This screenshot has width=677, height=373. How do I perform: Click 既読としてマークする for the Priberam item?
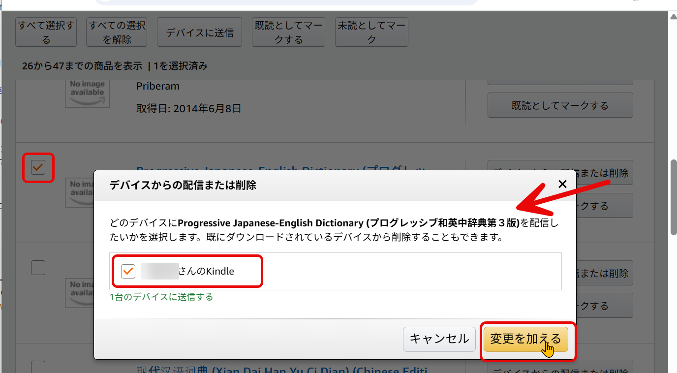tap(560, 105)
